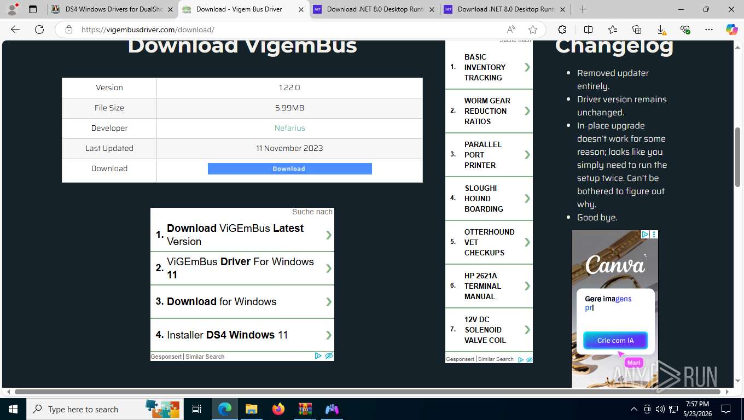Image resolution: width=744 pixels, height=420 pixels.
Task: Click the Canva advertisement image
Action: click(x=615, y=309)
